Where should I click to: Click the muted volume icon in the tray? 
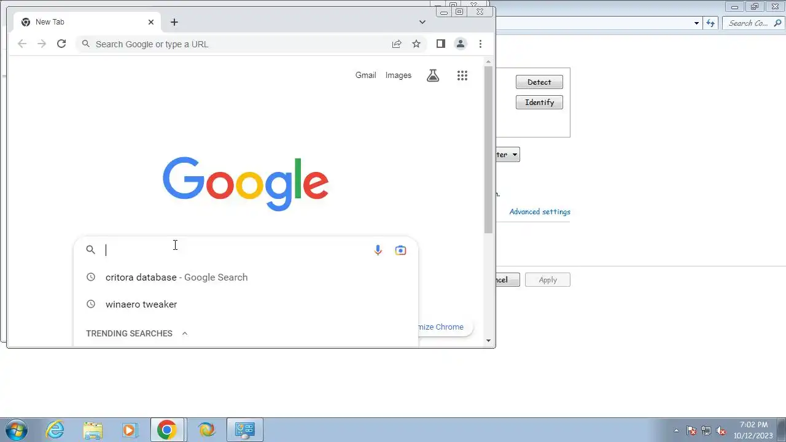click(722, 430)
